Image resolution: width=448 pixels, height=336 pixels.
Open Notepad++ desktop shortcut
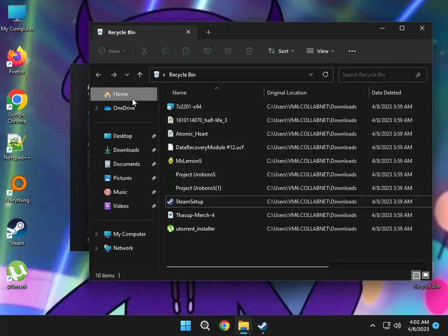click(x=17, y=147)
